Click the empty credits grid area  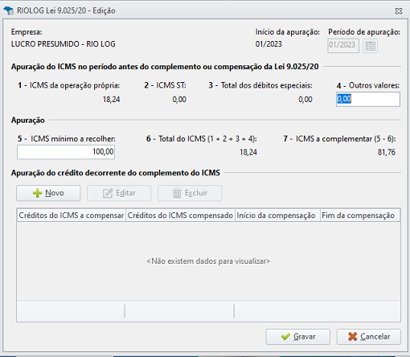208,261
